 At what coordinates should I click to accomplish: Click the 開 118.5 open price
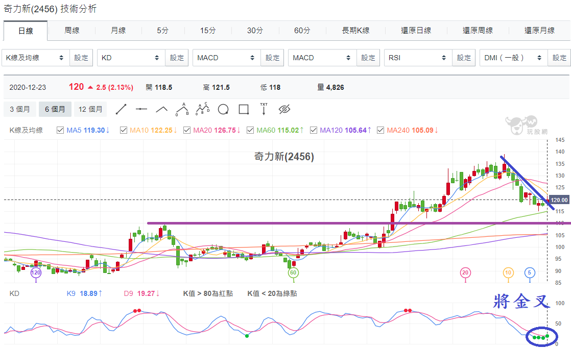pos(159,87)
